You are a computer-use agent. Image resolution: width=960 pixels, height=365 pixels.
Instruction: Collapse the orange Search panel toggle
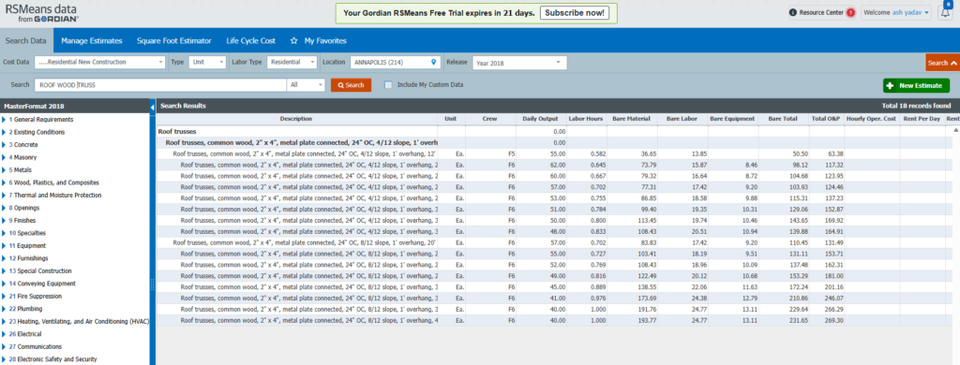point(942,63)
